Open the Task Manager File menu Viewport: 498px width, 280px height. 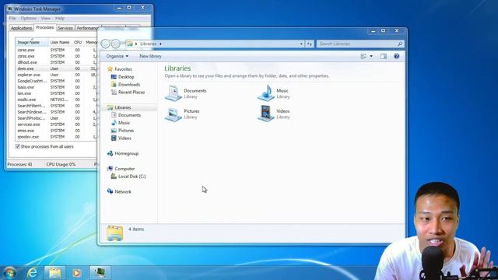click(x=12, y=19)
